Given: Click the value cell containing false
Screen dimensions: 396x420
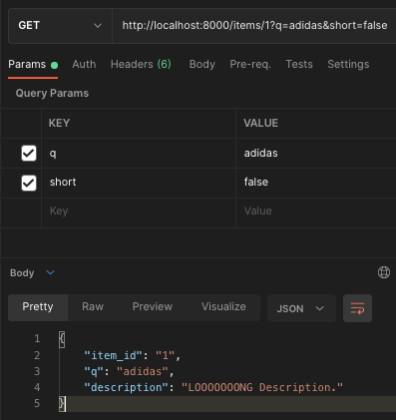Looking at the screenshot, I should click(316, 183).
